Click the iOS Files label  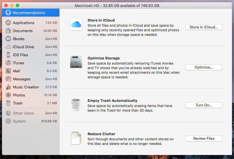click(x=20, y=55)
